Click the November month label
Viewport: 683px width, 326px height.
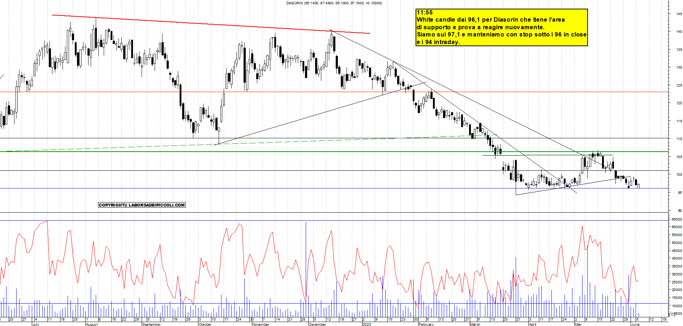pos(261,324)
